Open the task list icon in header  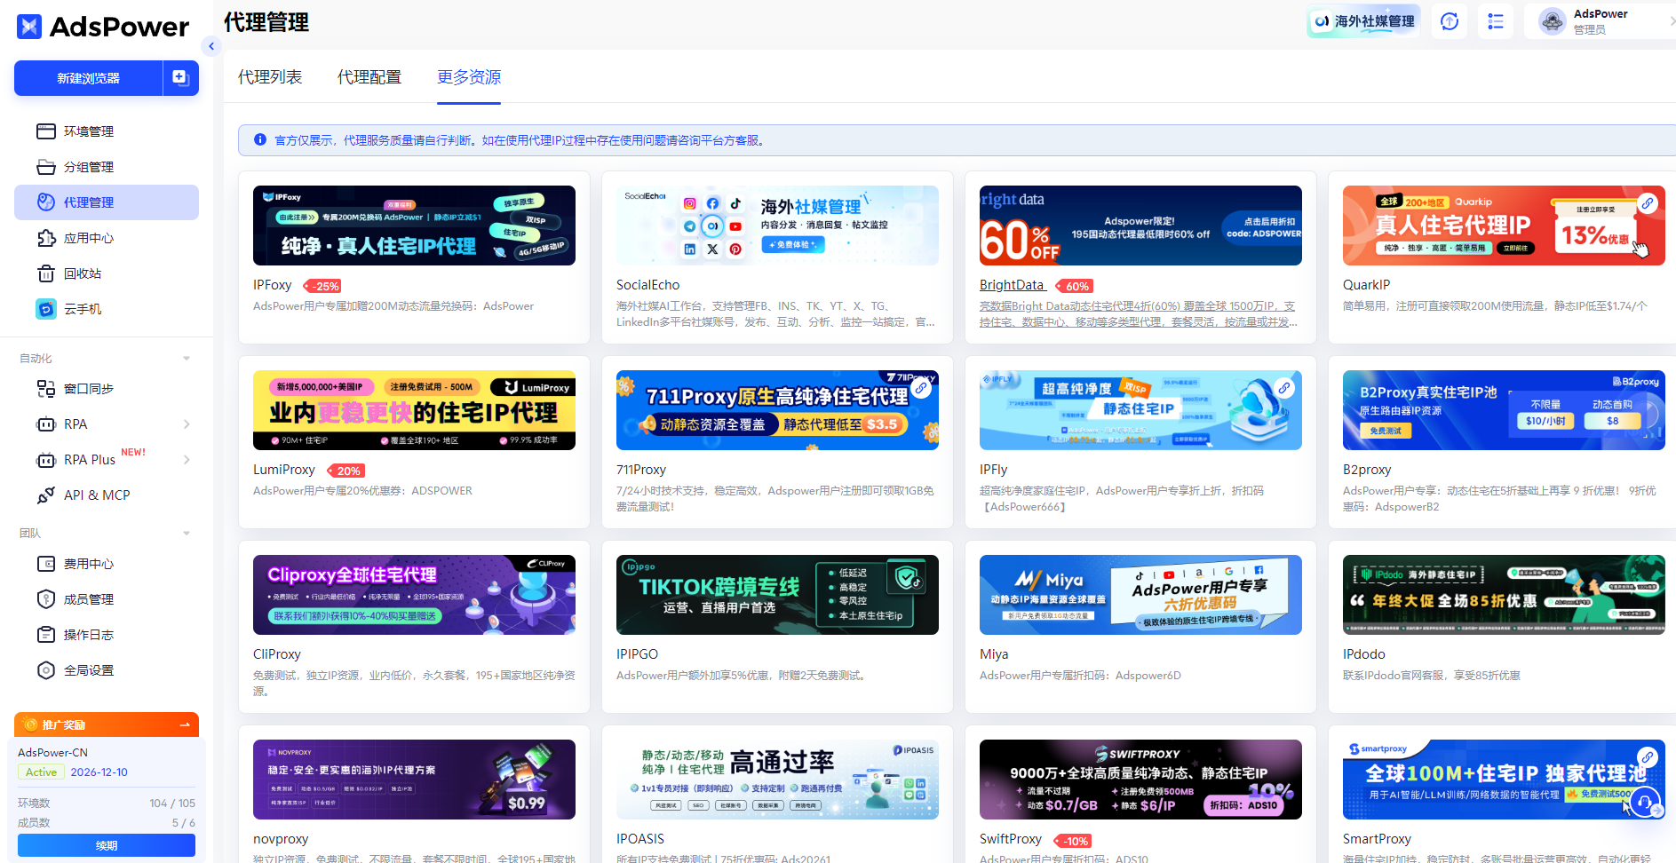click(1496, 21)
